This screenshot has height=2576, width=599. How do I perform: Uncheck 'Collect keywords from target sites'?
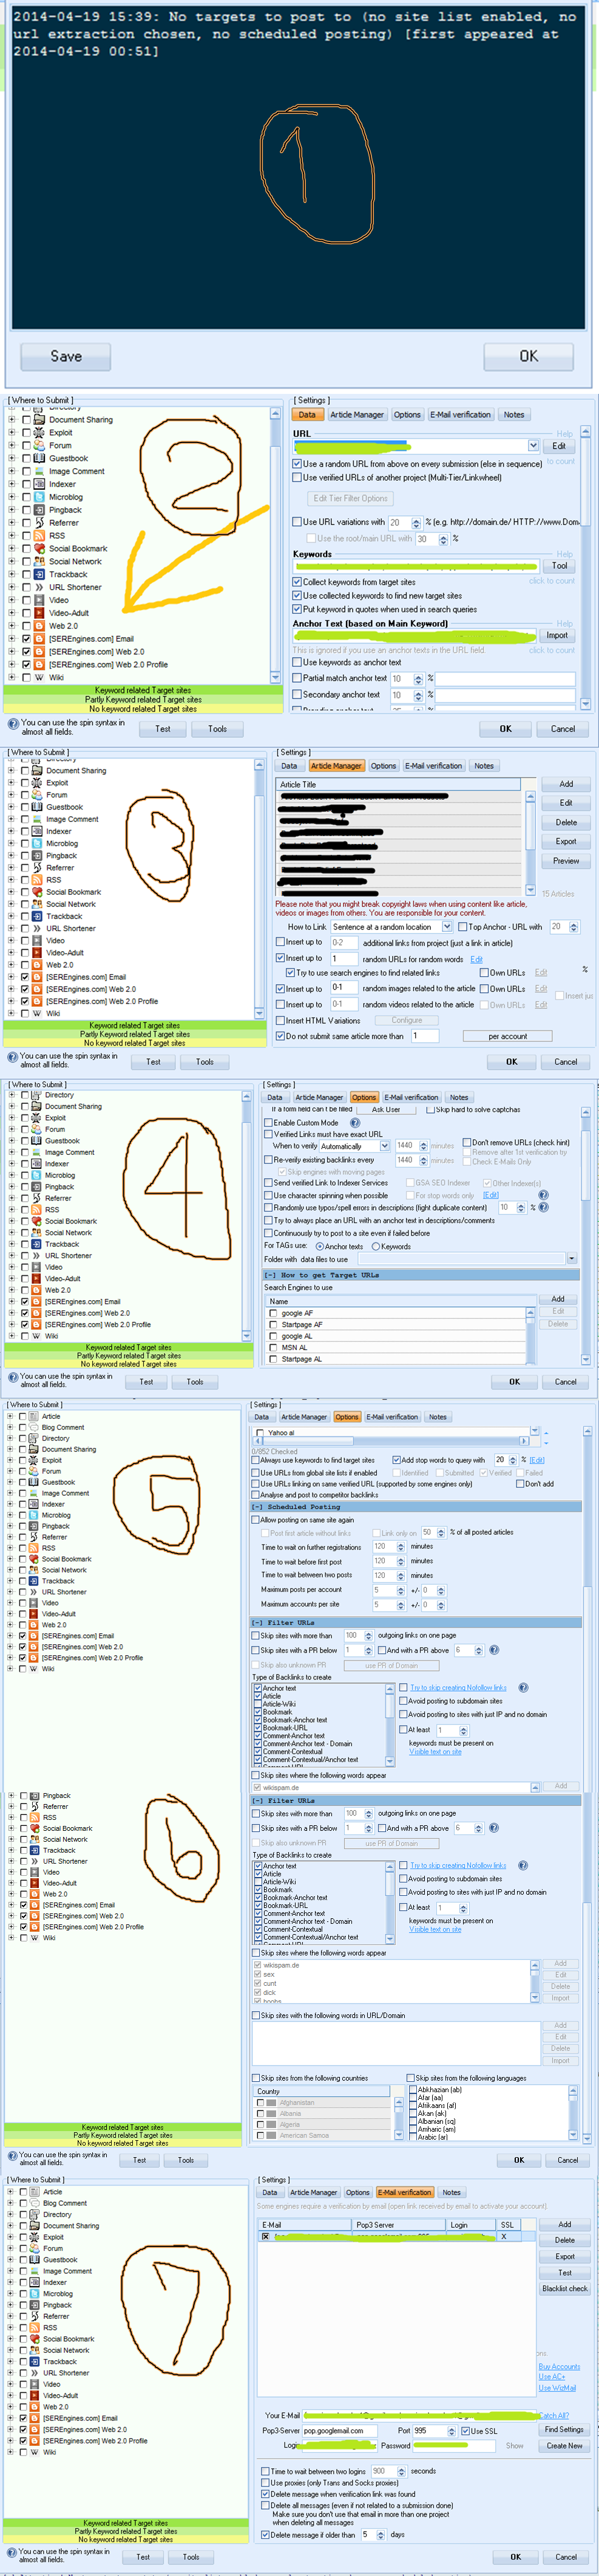(x=297, y=582)
